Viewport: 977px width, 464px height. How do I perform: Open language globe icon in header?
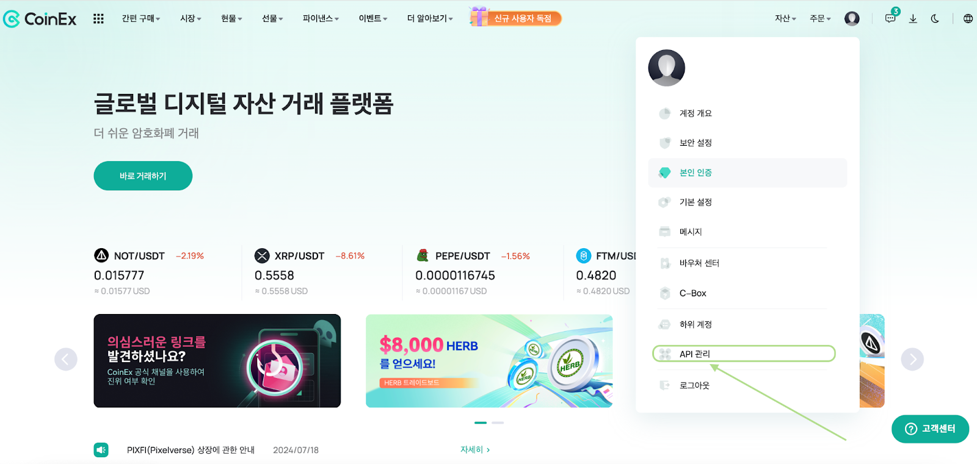pos(968,19)
